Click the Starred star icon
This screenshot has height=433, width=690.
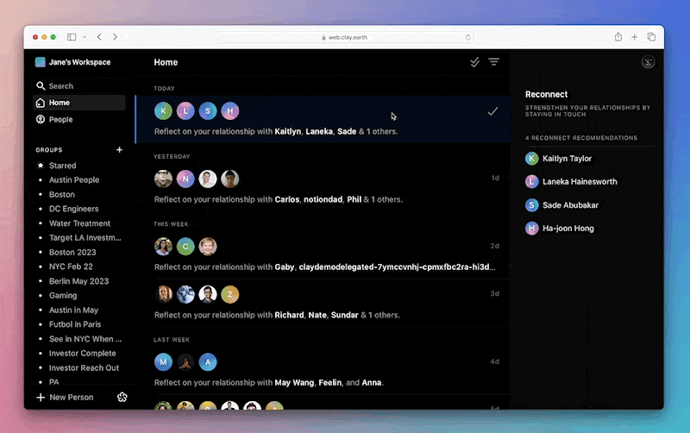[41, 166]
